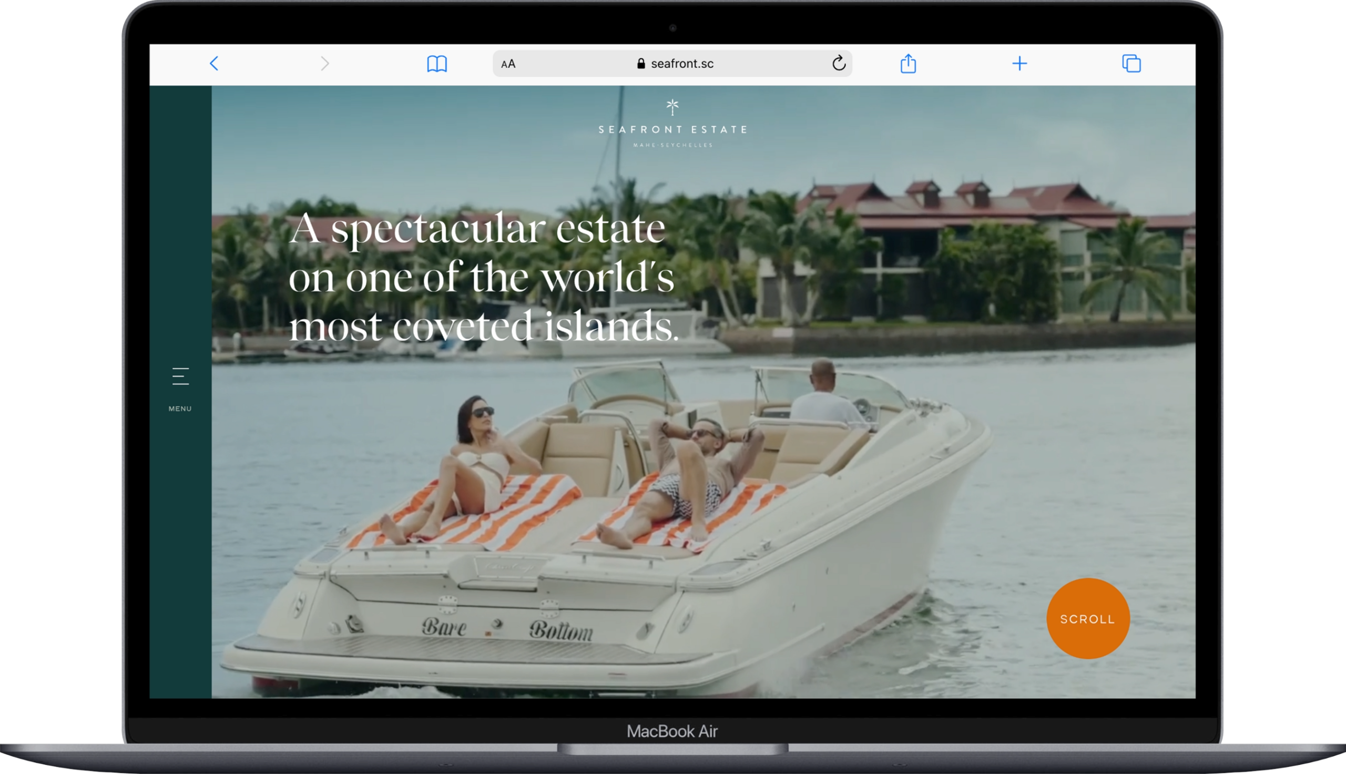The width and height of the screenshot is (1346, 774).
Task: Open the Share sheet icon
Action: click(x=908, y=63)
